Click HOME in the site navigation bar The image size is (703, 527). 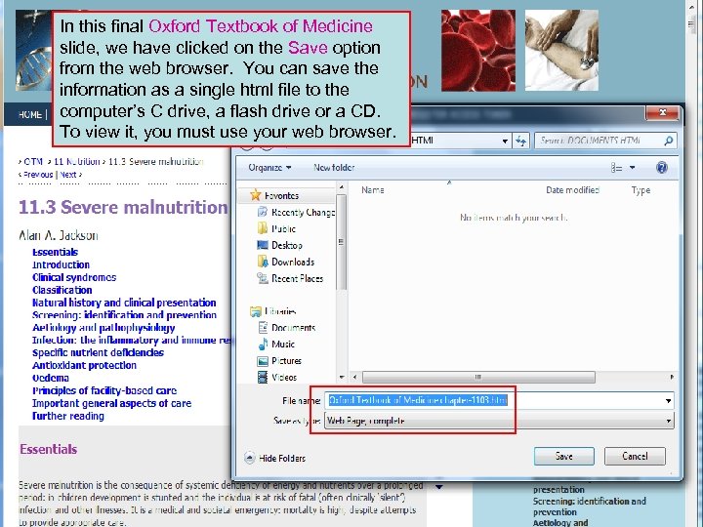tap(30, 115)
